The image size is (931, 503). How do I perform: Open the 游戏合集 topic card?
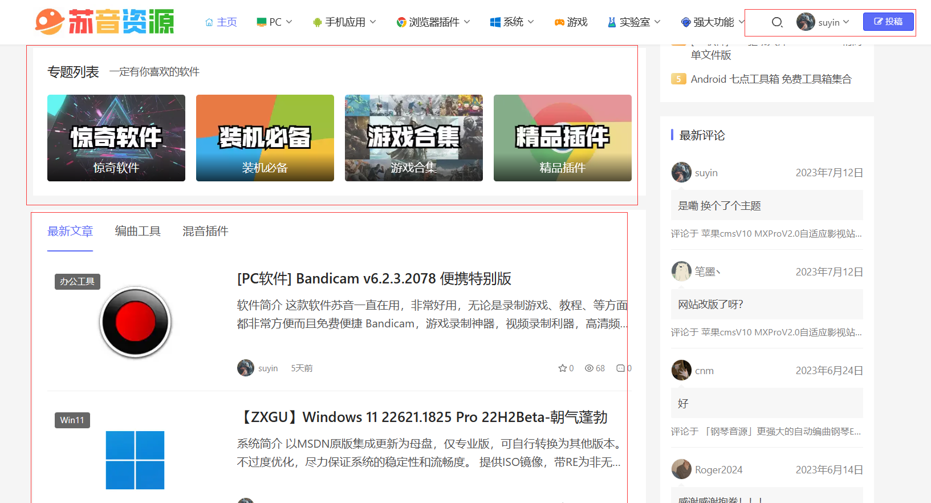pyautogui.click(x=414, y=138)
